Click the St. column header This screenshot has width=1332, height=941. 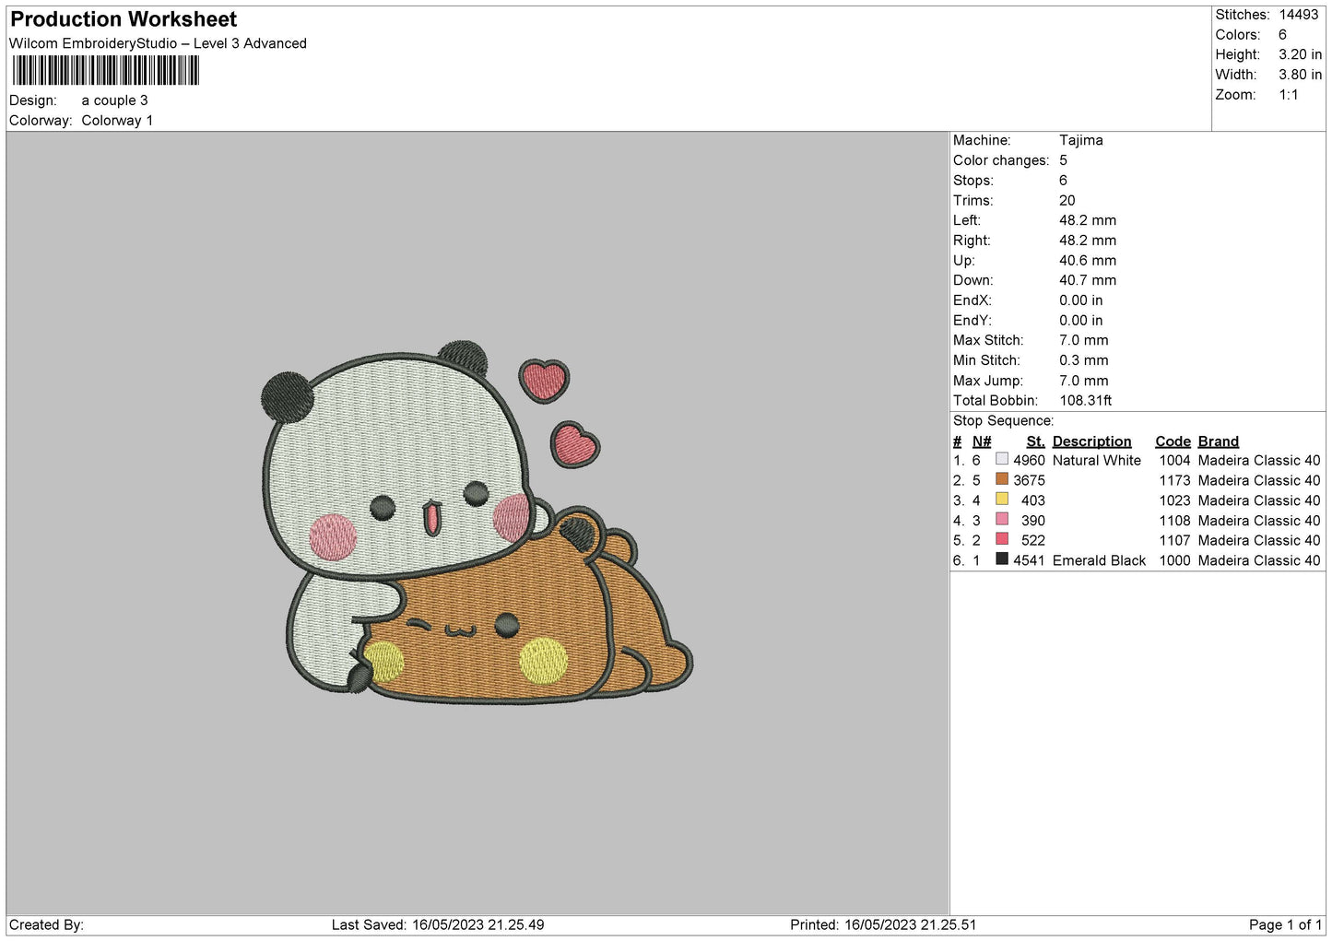pyautogui.click(x=1035, y=441)
